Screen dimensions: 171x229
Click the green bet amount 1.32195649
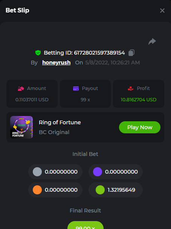coord(121,190)
